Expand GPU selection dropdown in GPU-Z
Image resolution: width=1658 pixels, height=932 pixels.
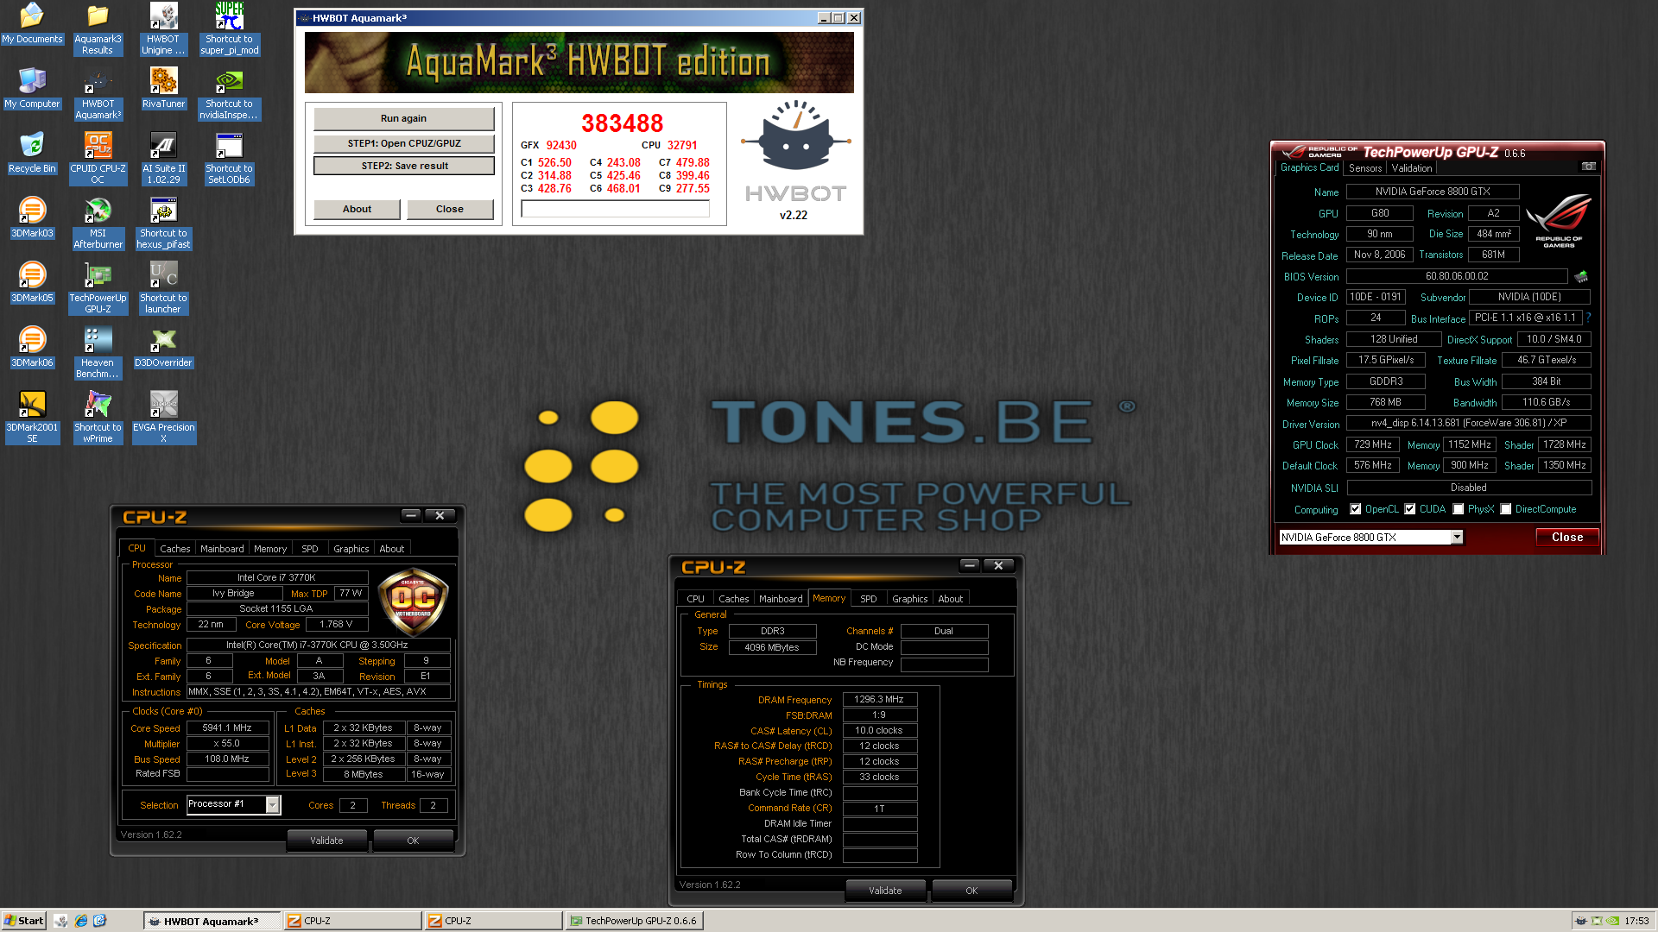click(x=1457, y=537)
